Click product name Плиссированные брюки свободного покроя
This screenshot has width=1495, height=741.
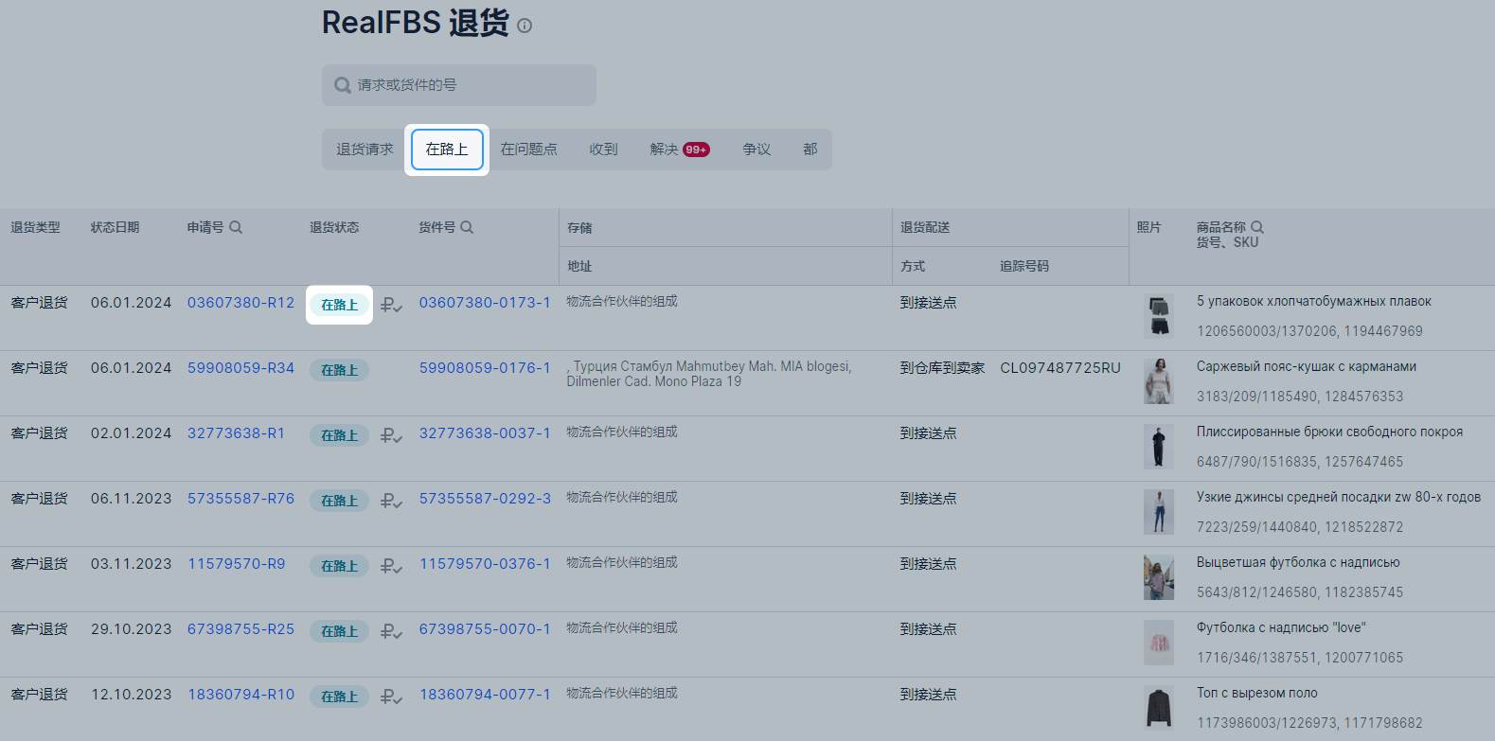1329,432
